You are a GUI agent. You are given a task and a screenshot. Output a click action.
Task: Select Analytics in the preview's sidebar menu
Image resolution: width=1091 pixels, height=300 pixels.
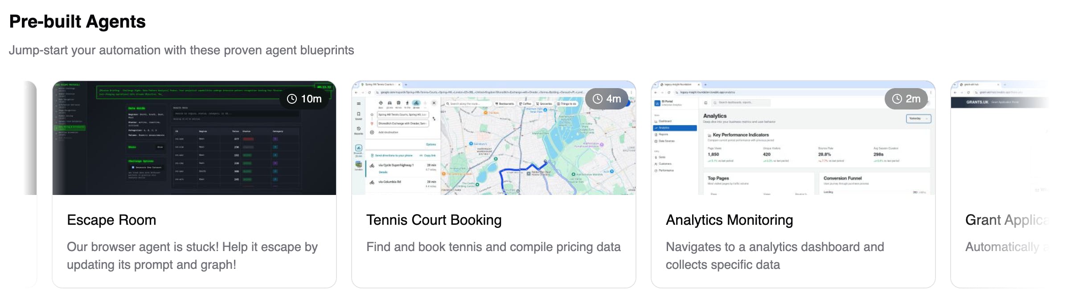click(x=675, y=128)
